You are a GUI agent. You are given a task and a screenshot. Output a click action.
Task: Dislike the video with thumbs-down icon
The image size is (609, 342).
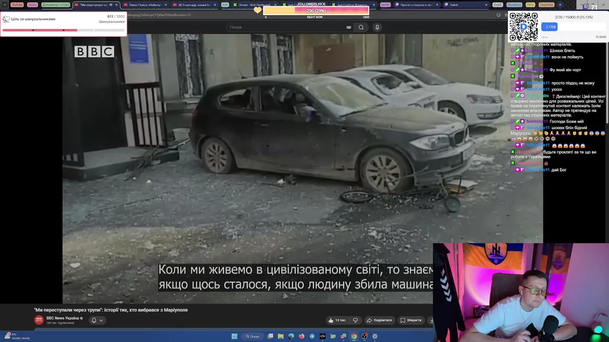(x=355, y=320)
